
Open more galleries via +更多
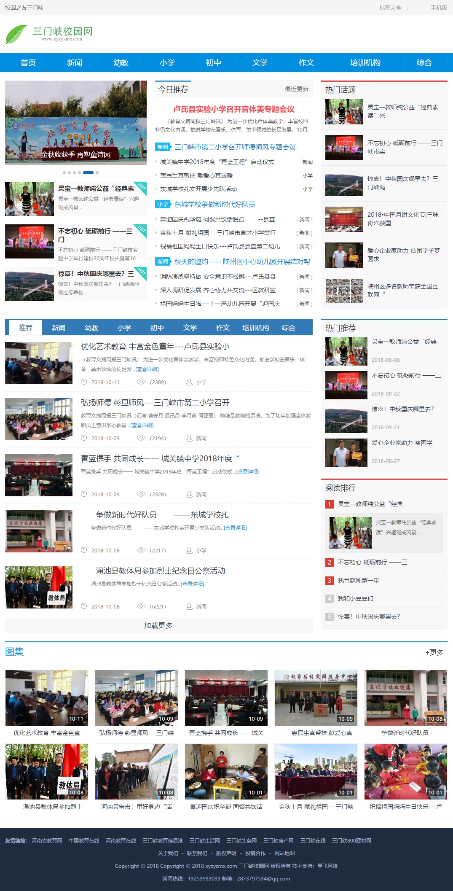pos(434,653)
